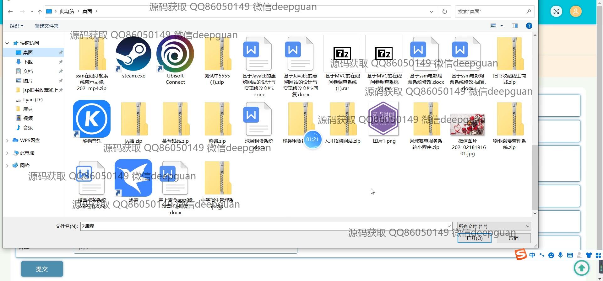The width and height of the screenshot is (603, 281).
Task: Click the 打开(O) button
Action: click(474, 238)
